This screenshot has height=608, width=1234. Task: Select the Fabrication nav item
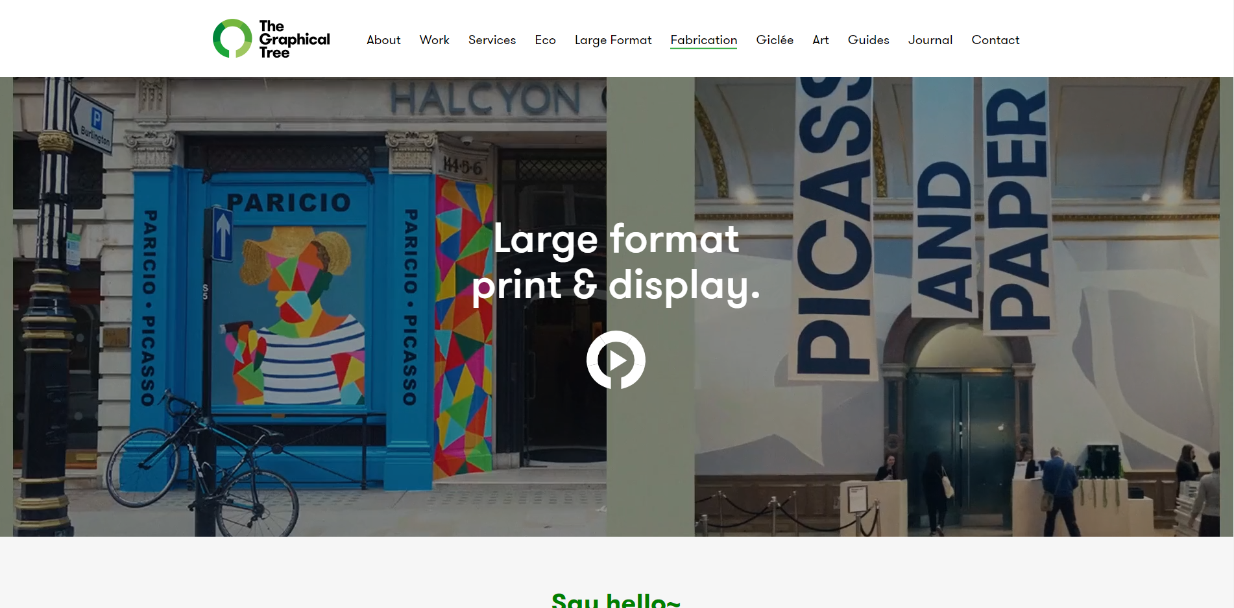click(703, 40)
